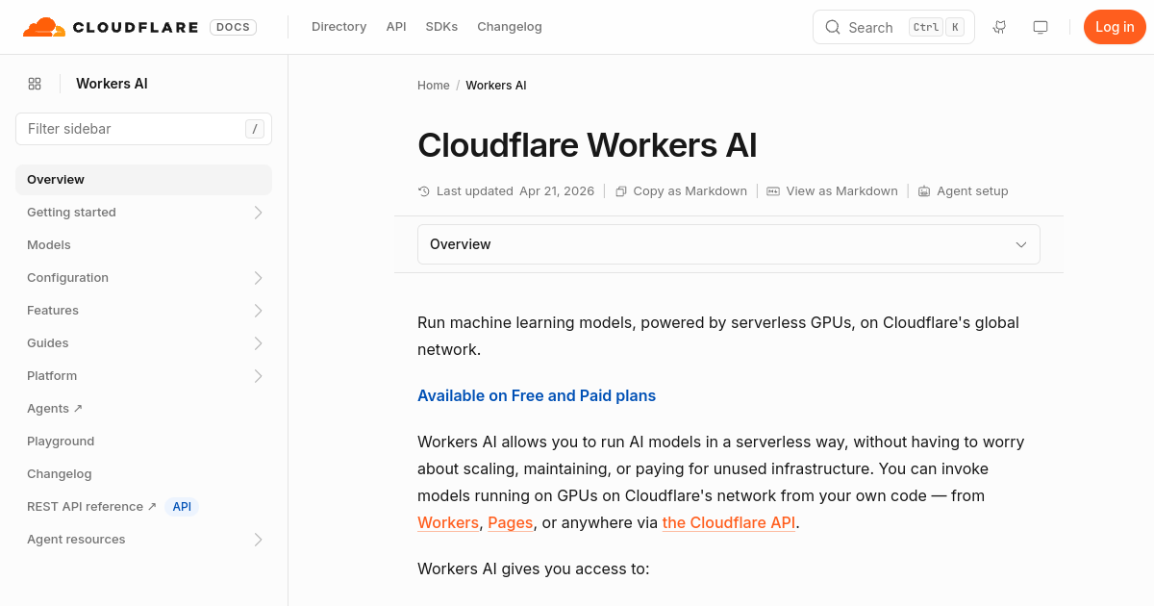1154x606 pixels.
Task: Expand the Guides section chevron
Action: click(x=258, y=343)
